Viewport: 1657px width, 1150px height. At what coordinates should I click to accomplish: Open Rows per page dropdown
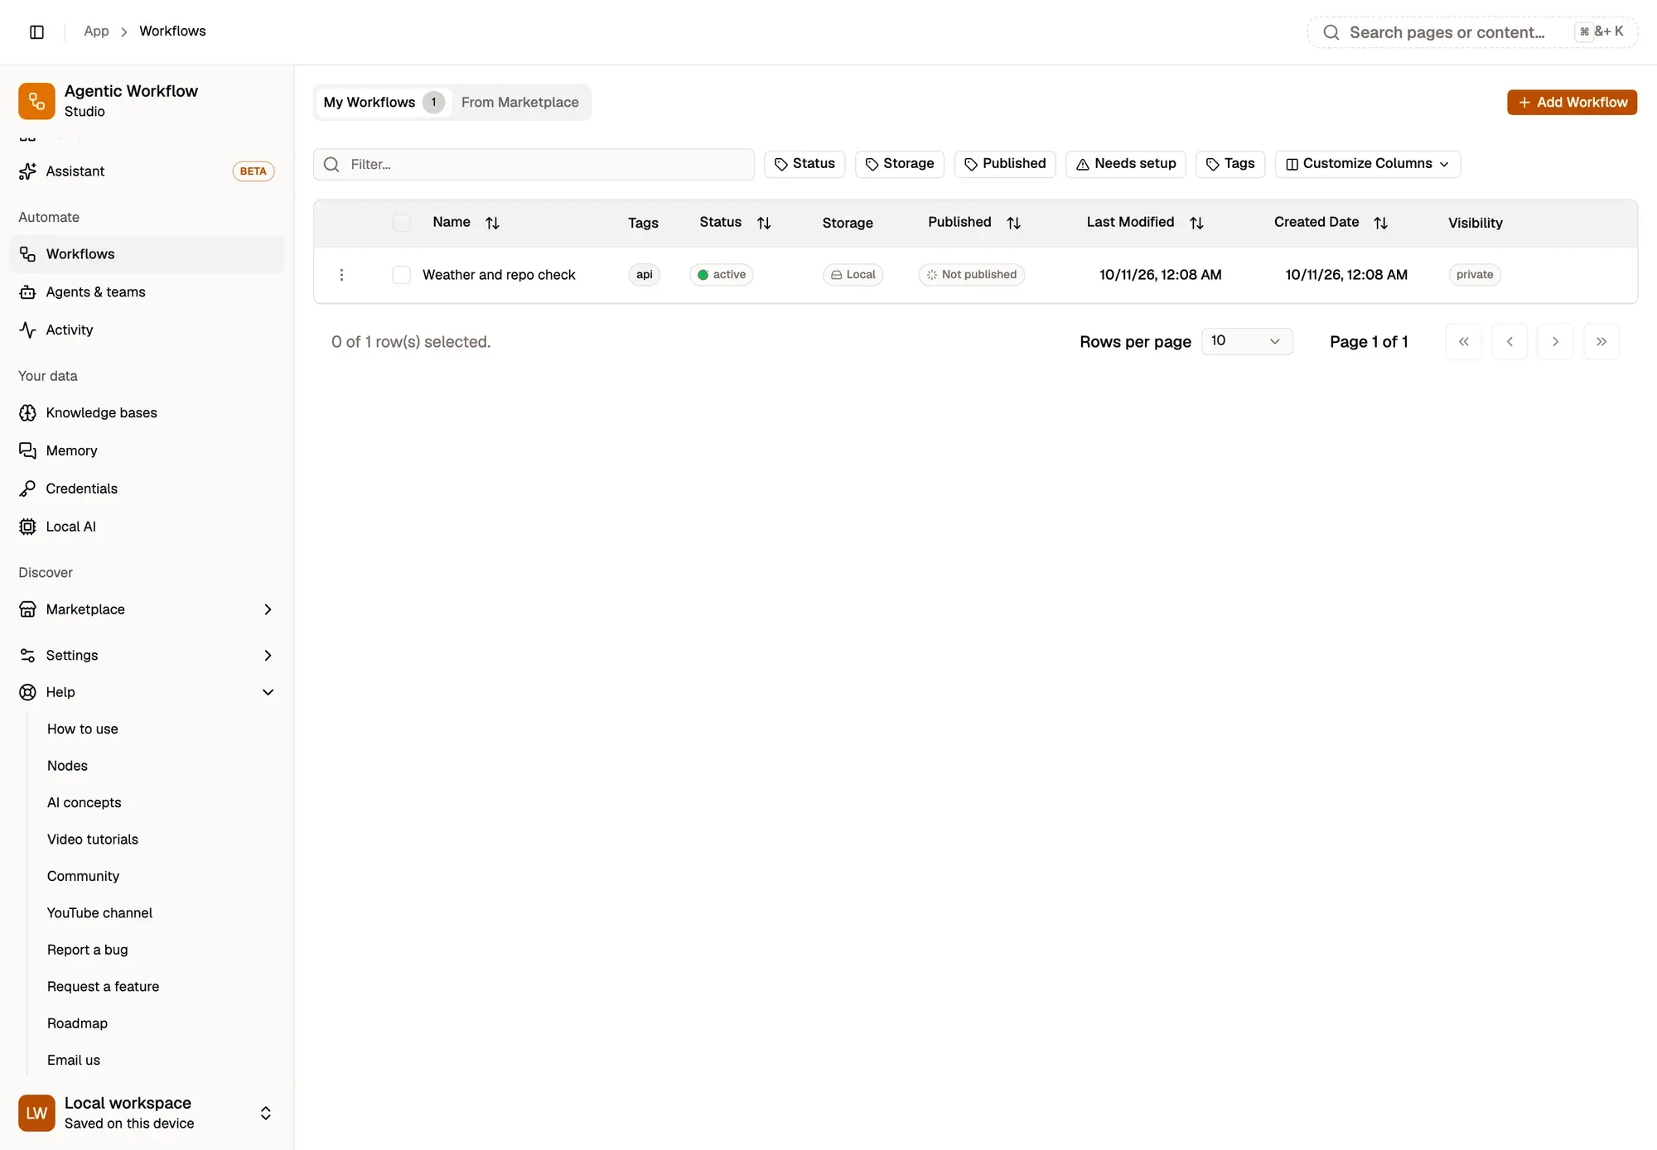1247,341
